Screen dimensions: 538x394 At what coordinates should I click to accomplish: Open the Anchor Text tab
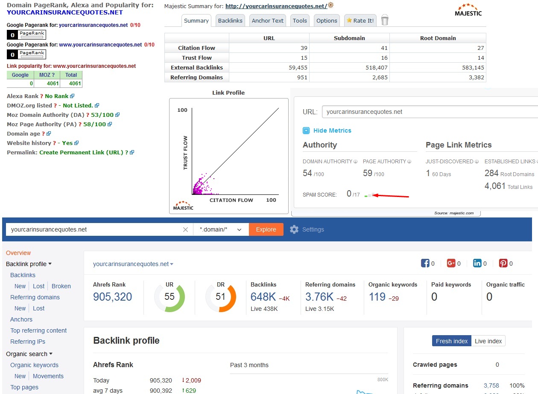coord(267,20)
